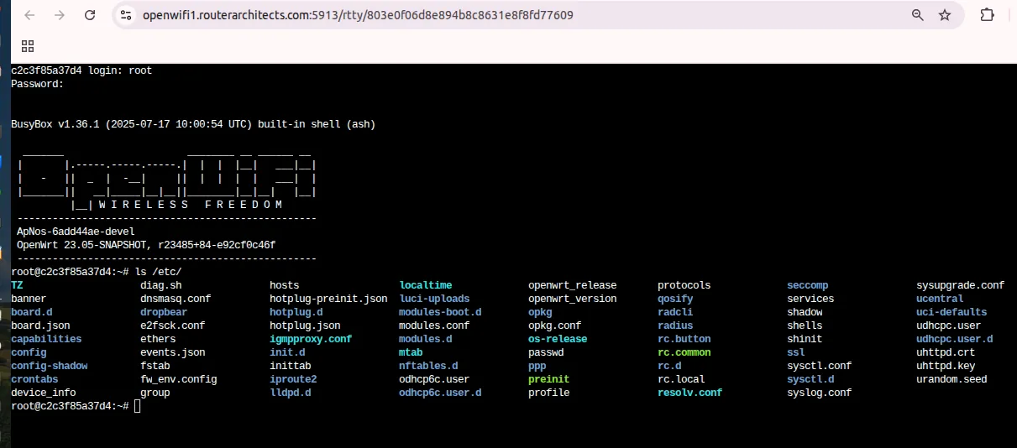View site information for openwifi1.routerarchitects.com
The width and height of the screenshot is (1017, 448).
coord(126,15)
